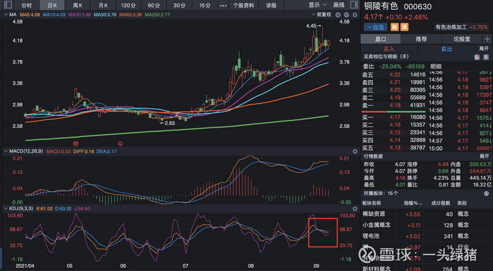The height and width of the screenshot is (271, 493).
Task: Switch to the 论股堂 forum tab
Action: [462, 39]
